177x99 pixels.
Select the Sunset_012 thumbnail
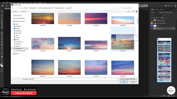point(123,42)
